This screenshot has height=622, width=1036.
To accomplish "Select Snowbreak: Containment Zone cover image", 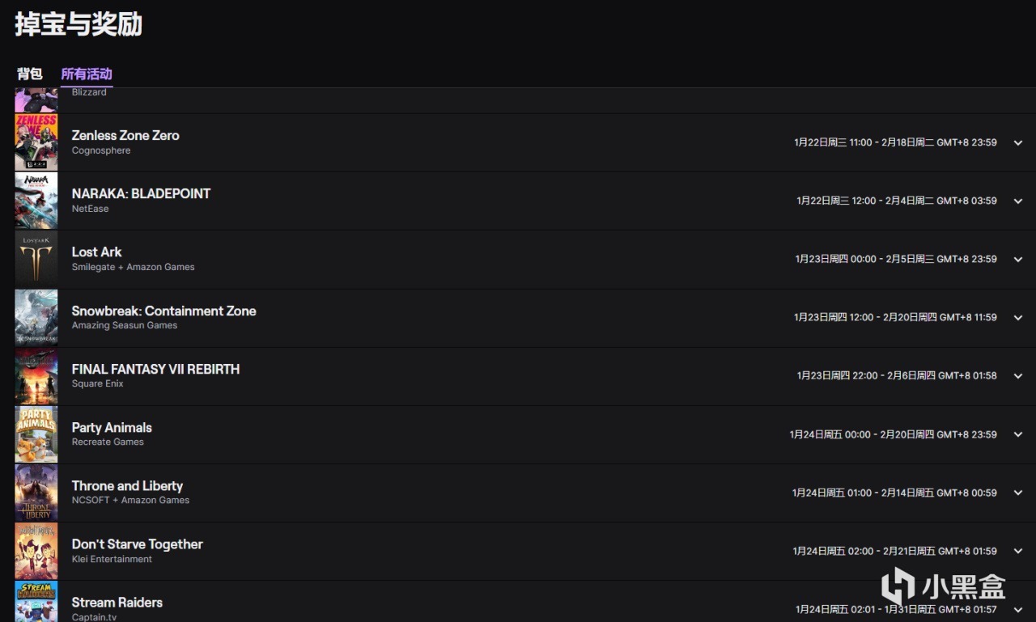I will (36, 318).
